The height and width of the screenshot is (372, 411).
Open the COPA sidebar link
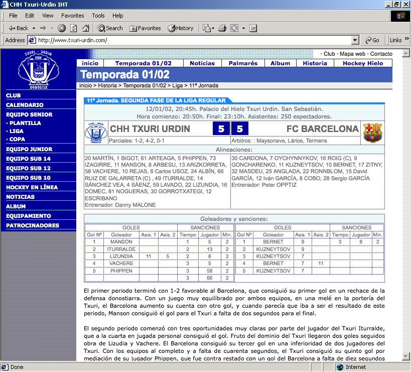(x=17, y=139)
